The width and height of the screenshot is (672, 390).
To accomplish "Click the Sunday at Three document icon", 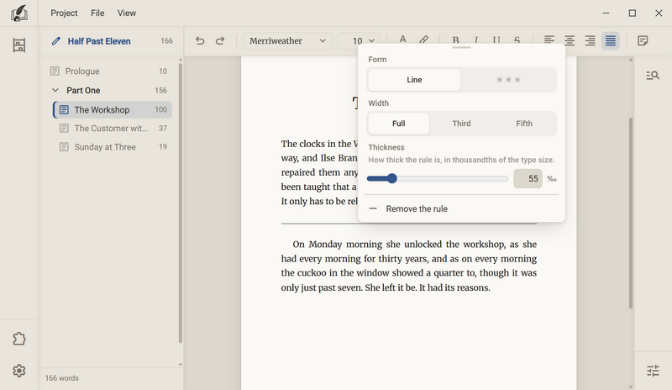I will coord(64,147).
